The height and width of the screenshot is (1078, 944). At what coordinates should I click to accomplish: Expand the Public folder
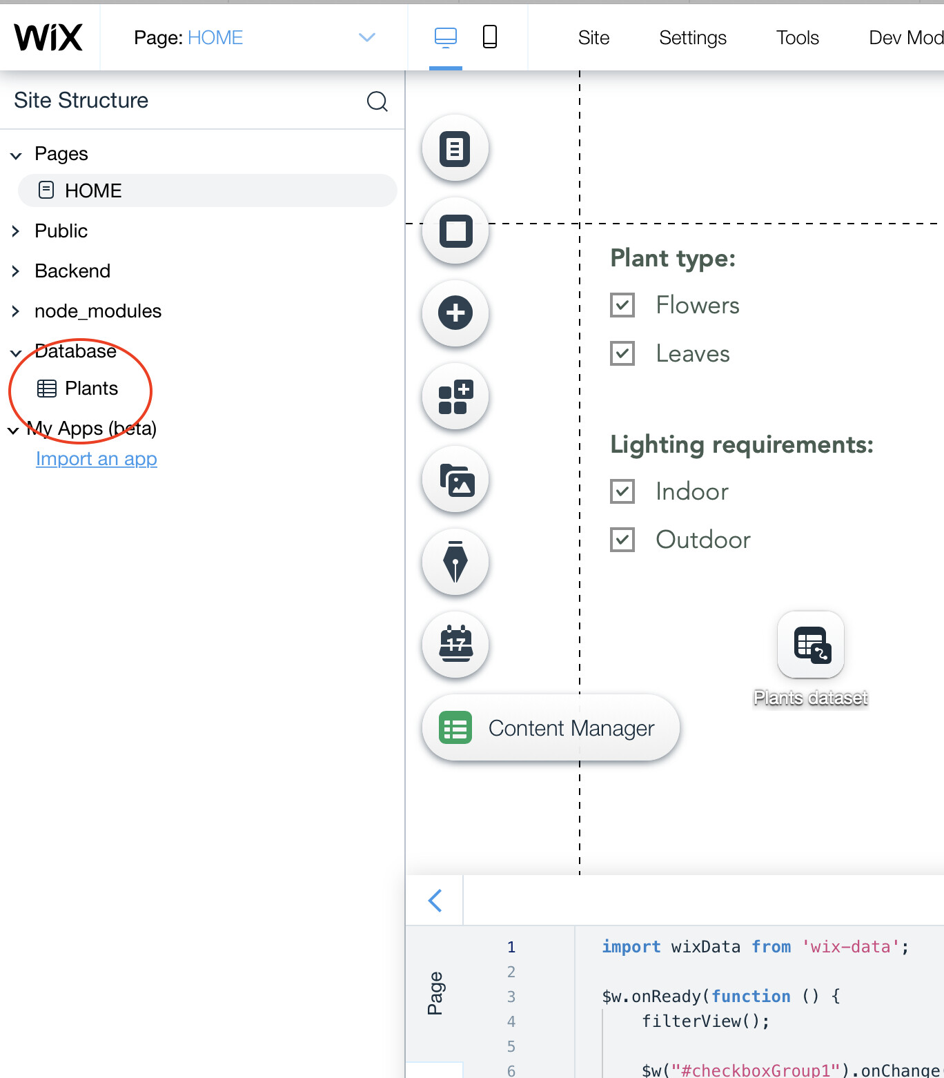(x=16, y=231)
